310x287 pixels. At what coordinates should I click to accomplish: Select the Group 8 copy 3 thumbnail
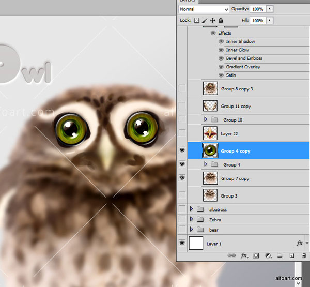(x=210, y=88)
